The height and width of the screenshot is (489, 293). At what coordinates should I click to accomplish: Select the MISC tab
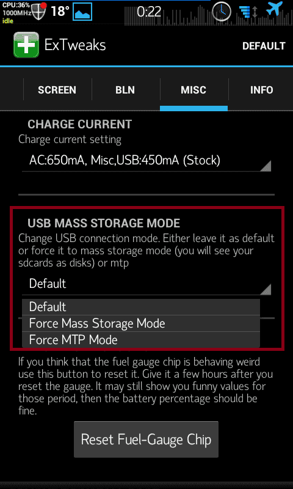(x=194, y=90)
